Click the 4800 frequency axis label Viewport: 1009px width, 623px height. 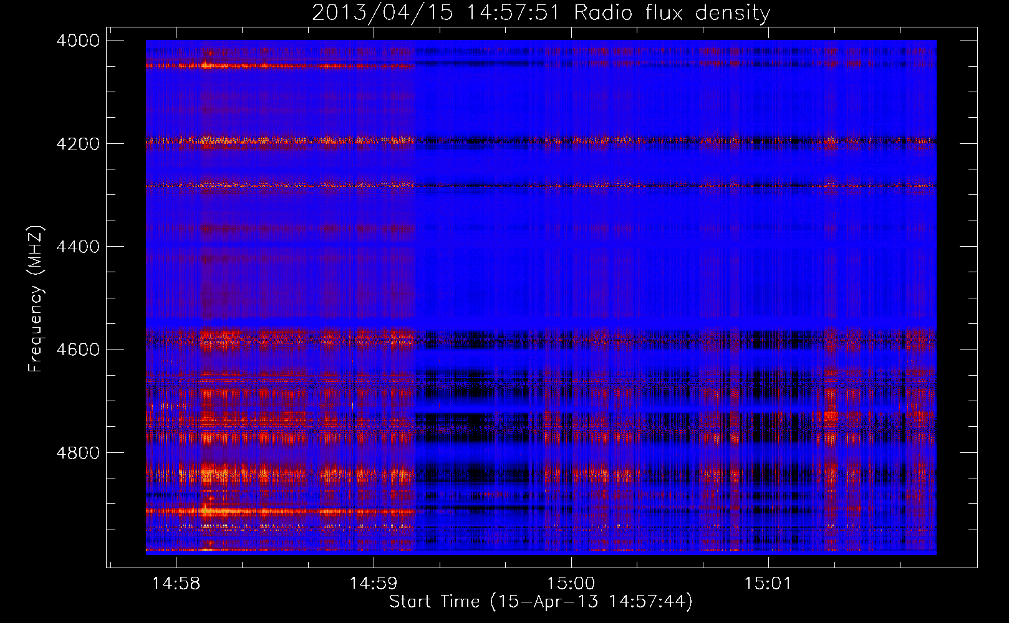(78, 453)
